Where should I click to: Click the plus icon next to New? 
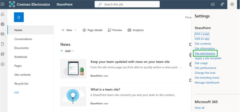[63, 30]
